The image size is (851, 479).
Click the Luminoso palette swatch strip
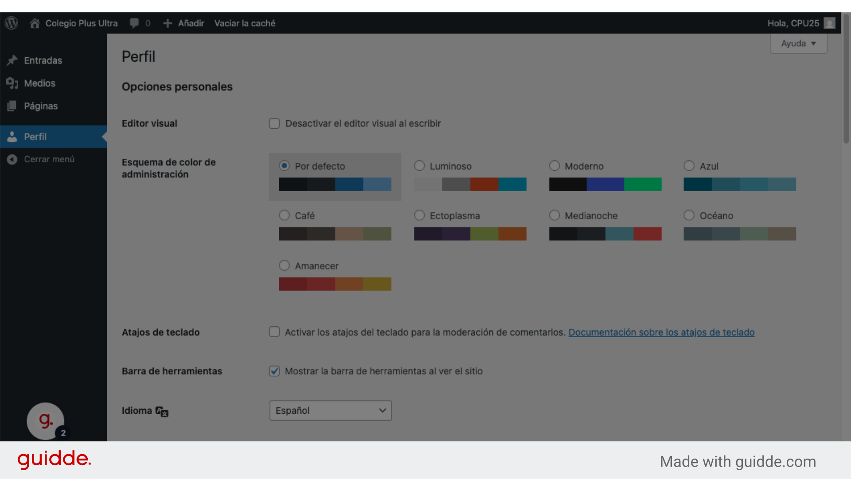(470, 184)
